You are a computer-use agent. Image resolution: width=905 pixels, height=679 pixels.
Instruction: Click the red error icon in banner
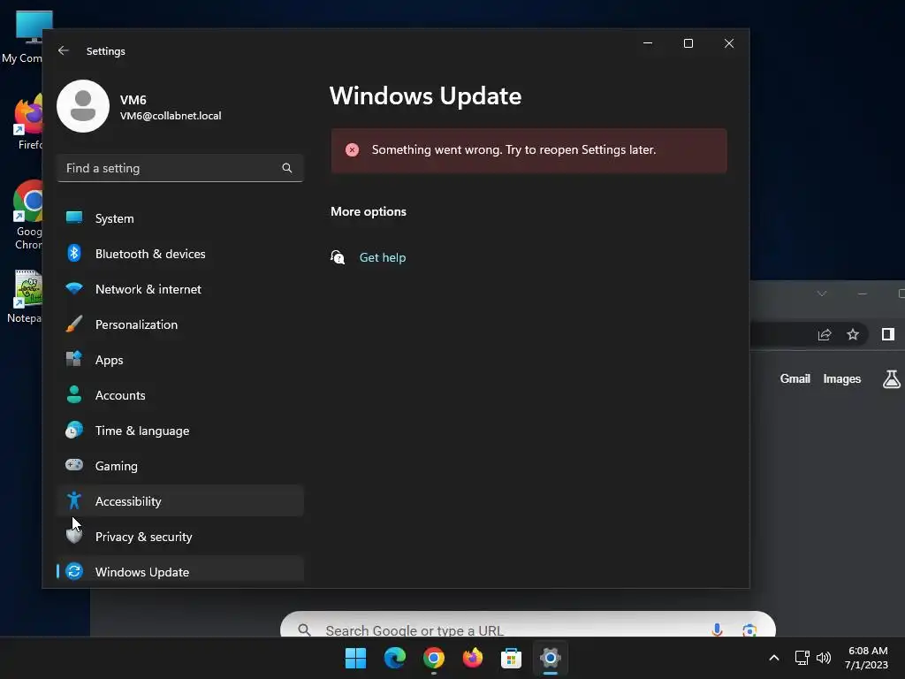click(352, 150)
